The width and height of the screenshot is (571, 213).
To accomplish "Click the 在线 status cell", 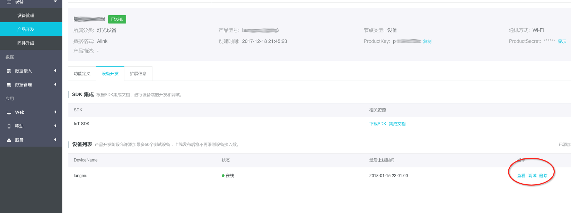I will [228, 176].
